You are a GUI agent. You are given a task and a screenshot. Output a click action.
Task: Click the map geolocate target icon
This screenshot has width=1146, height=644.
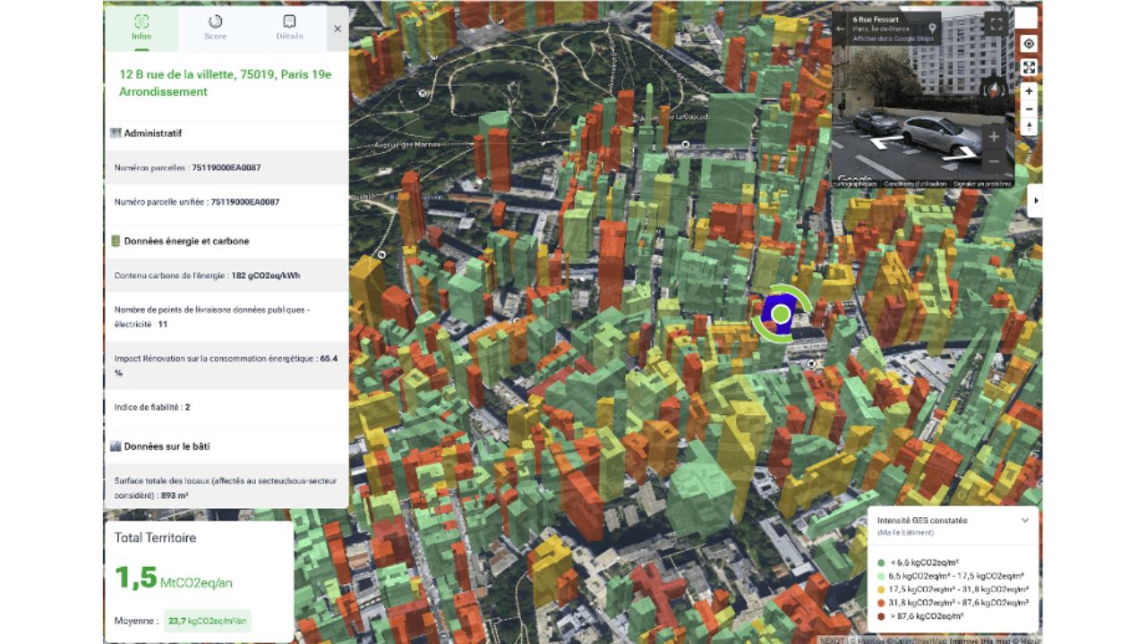[x=1029, y=44]
